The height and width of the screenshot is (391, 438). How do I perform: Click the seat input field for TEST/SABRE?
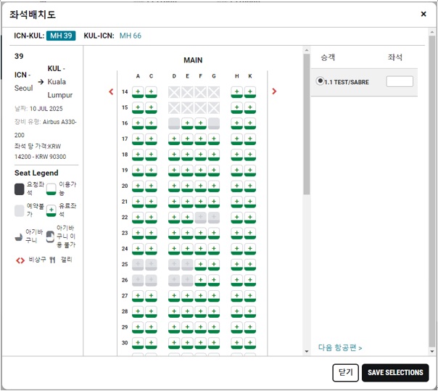pyautogui.click(x=400, y=82)
